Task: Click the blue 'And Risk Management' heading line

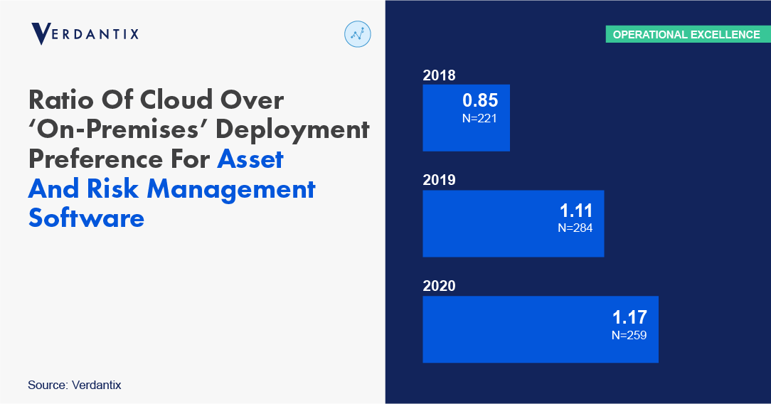Action: coord(171,189)
